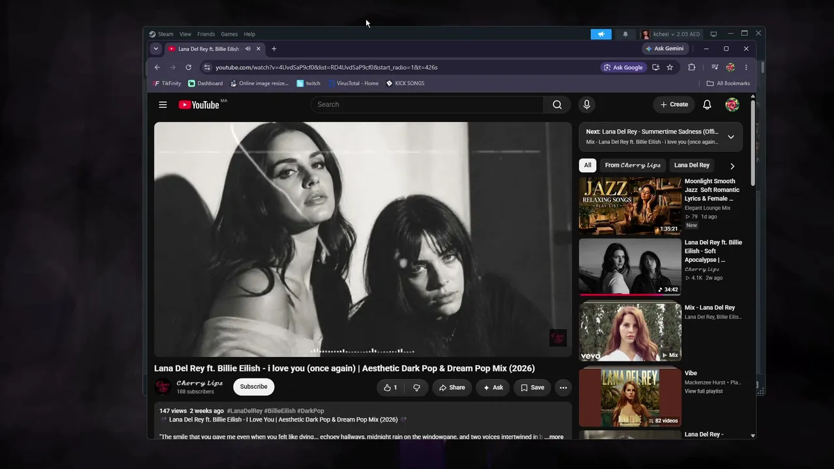The width and height of the screenshot is (834, 469).
Task: Go back in the browser
Action: click(157, 67)
